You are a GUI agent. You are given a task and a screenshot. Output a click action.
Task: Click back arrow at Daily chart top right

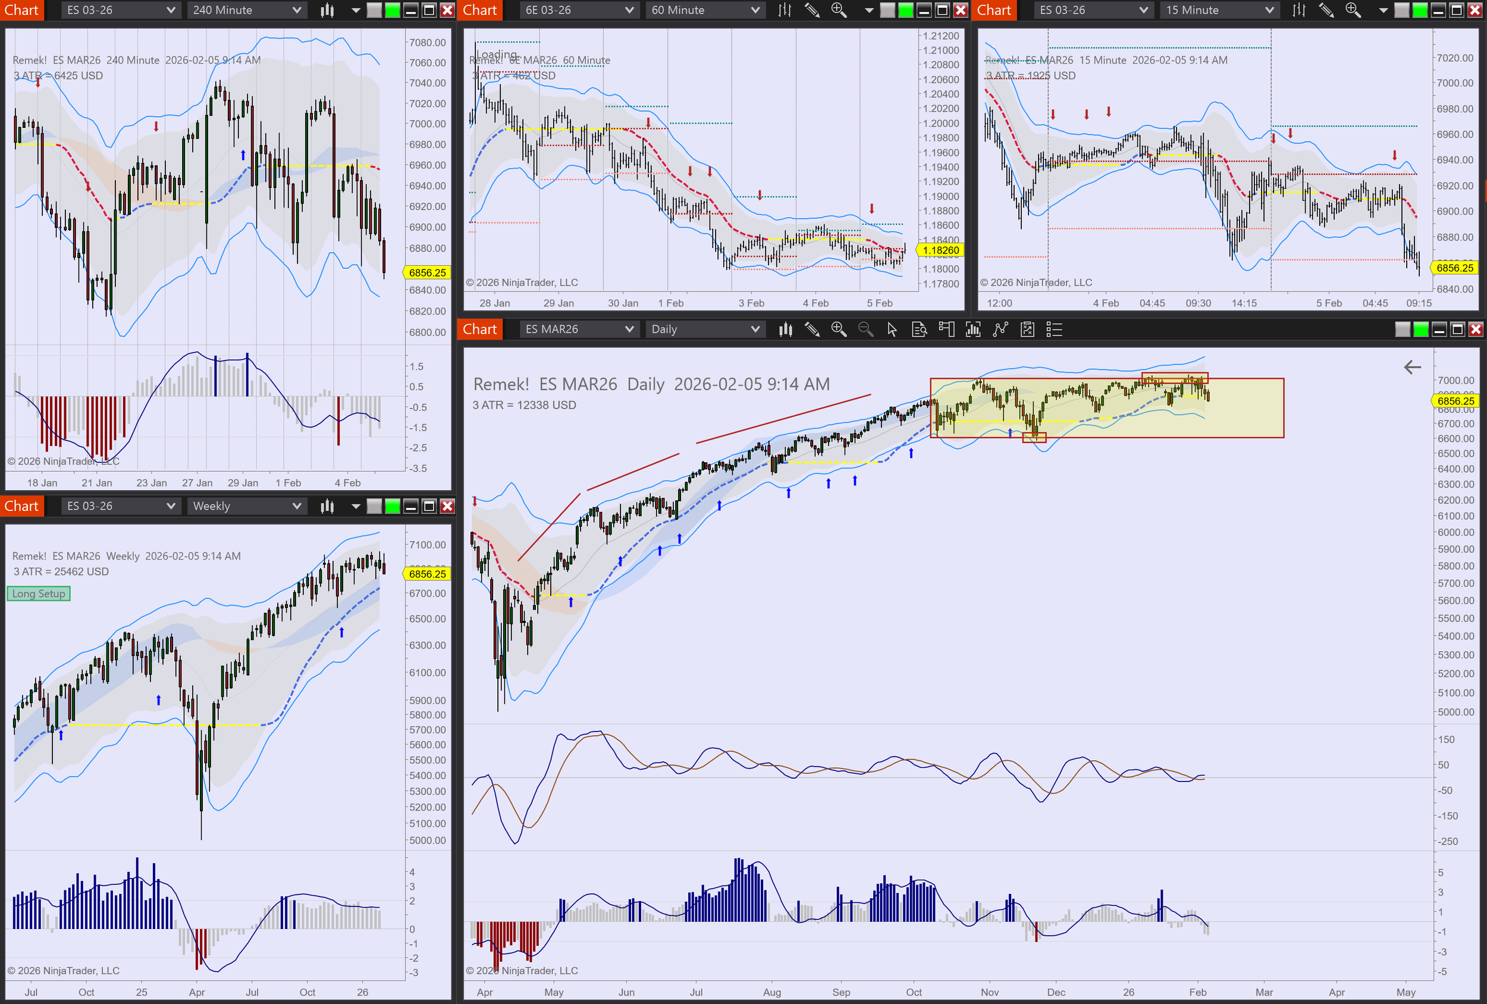click(1412, 368)
